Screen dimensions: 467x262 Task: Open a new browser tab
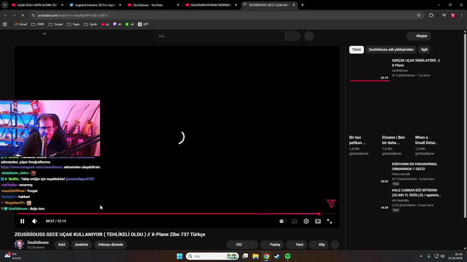302,5
